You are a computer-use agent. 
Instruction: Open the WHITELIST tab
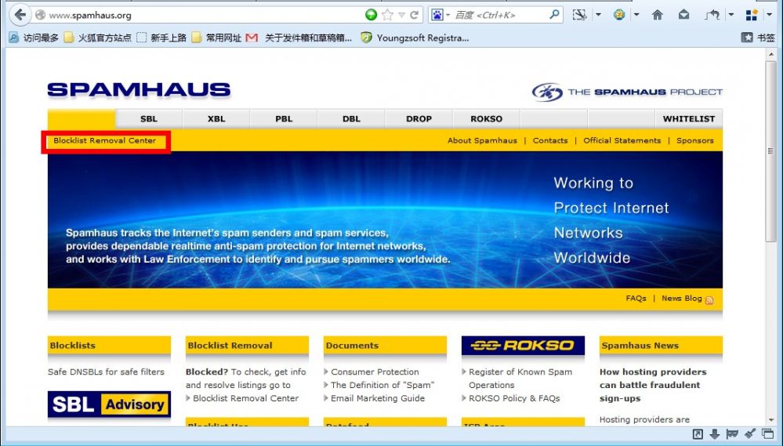click(x=689, y=119)
